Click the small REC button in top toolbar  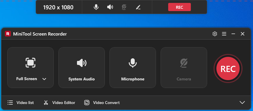(180, 7)
